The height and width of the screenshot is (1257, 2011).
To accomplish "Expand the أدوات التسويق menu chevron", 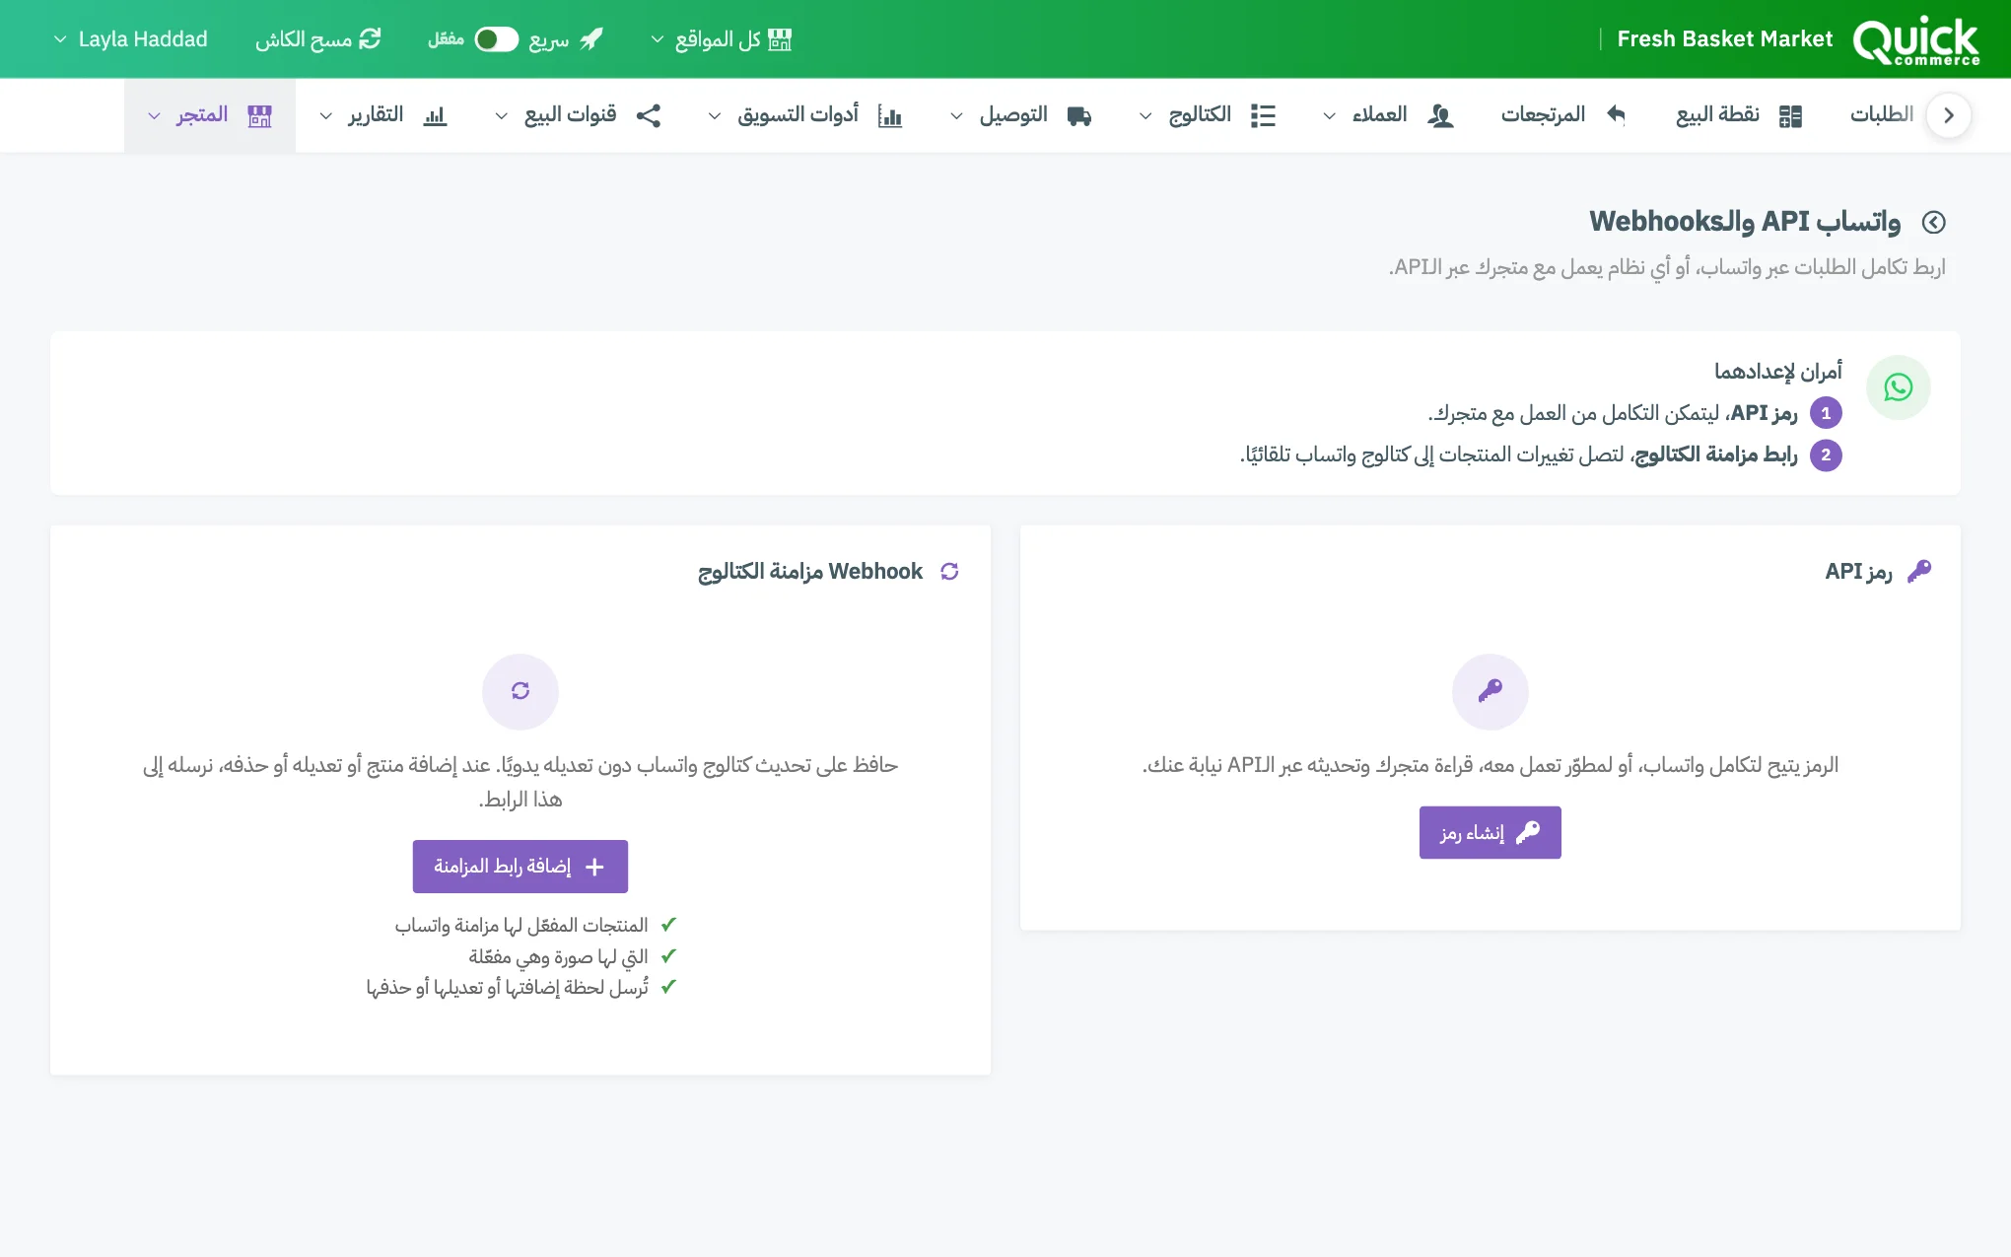I will pyautogui.click(x=714, y=116).
